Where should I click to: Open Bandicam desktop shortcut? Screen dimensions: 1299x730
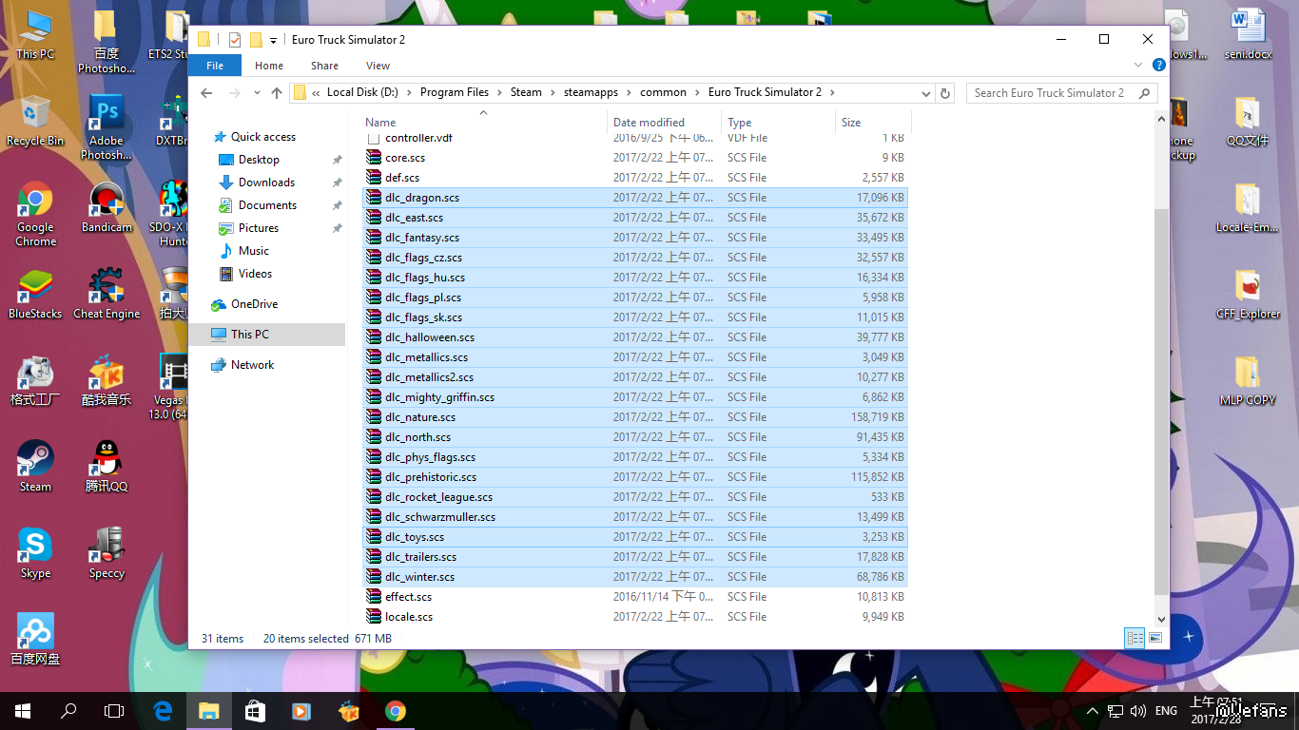[x=107, y=208]
